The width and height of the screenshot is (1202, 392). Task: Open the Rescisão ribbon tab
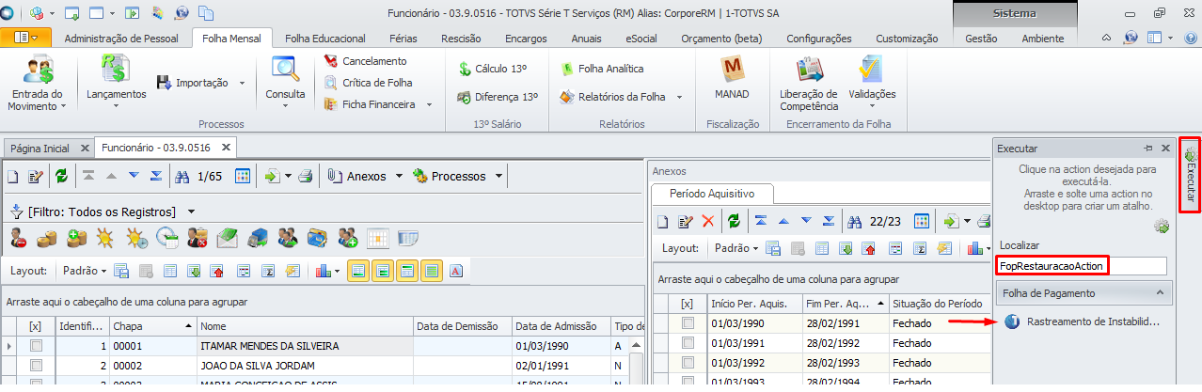tap(461, 39)
